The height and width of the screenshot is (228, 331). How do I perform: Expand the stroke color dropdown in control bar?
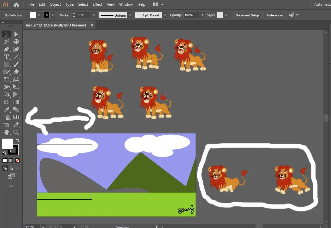coord(53,15)
